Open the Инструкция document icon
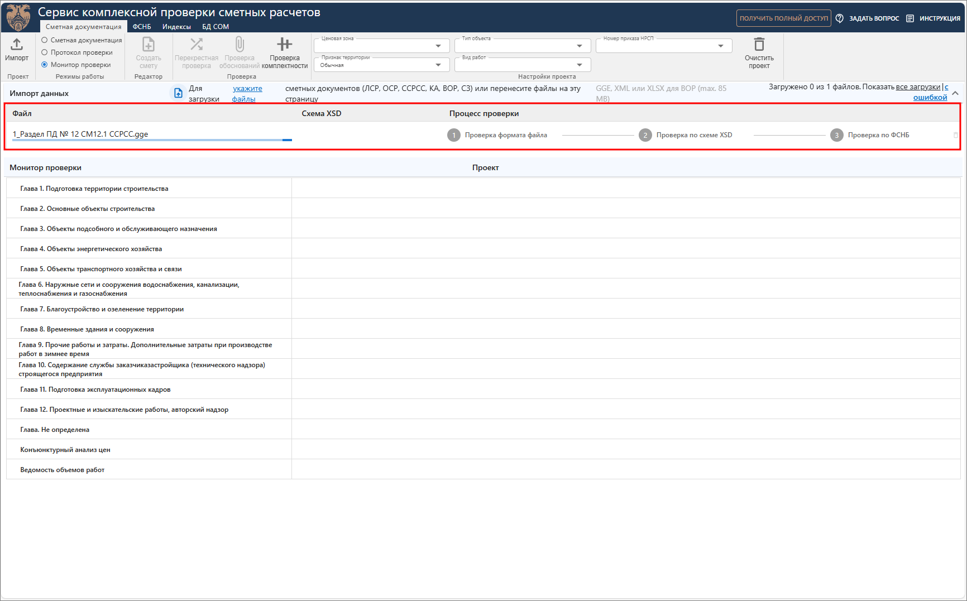The width and height of the screenshot is (967, 601). coord(910,18)
